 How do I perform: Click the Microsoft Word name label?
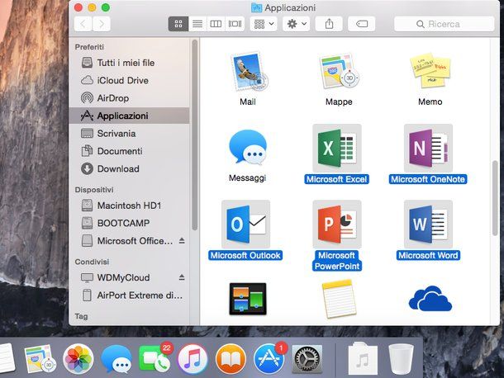click(428, 255)
